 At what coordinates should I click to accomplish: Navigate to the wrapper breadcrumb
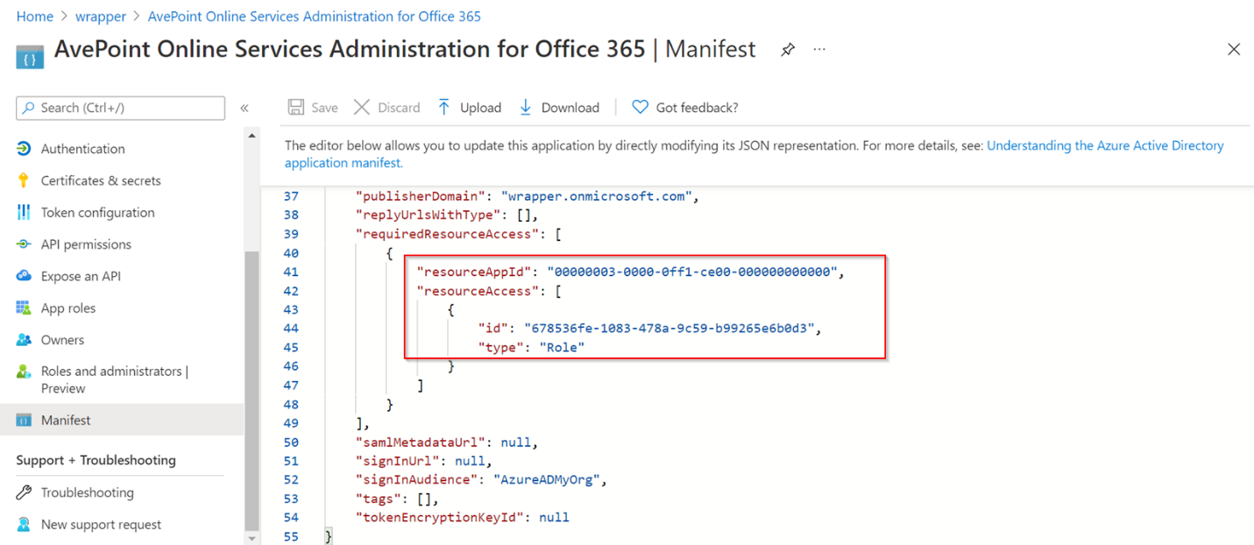pyautogui.click(x=101, y=16)
